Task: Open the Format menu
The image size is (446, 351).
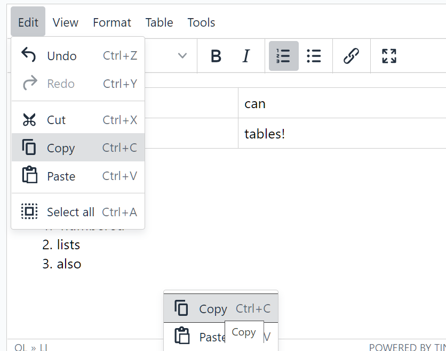Action: [111, 22]
